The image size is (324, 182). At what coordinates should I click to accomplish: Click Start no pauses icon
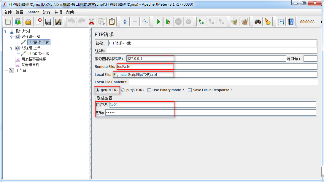coord(168,22)
